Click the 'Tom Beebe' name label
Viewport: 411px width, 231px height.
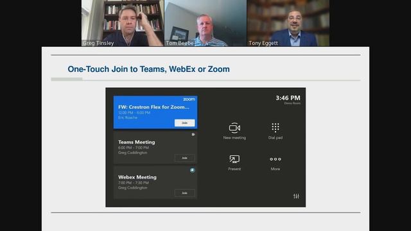pos(180,43)
